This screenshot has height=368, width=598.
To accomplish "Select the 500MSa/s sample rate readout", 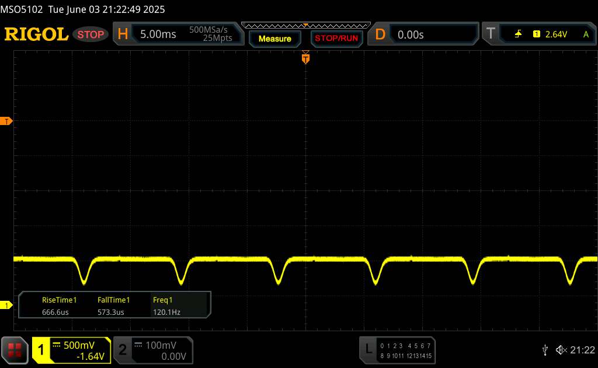I will (x=208, y=30).
